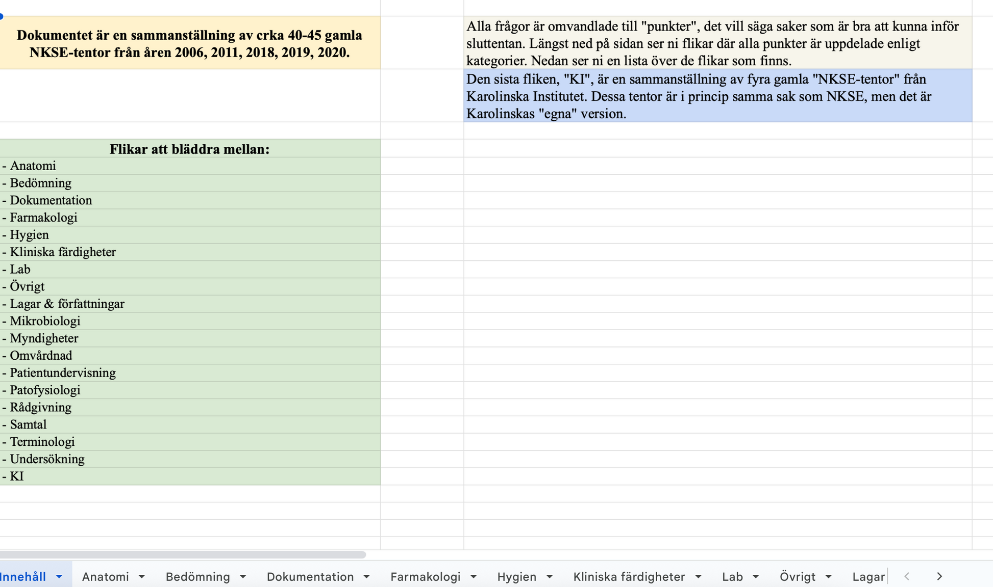The height and width of the screenshot is (587, 993).
Task: Select the 'Flikar att bläddra mellan' header cell
Action: pos(189,149)
